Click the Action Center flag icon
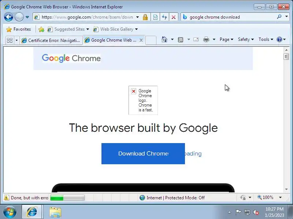The height and width of the screenshot is (219, 293). (x=238, y=212)
